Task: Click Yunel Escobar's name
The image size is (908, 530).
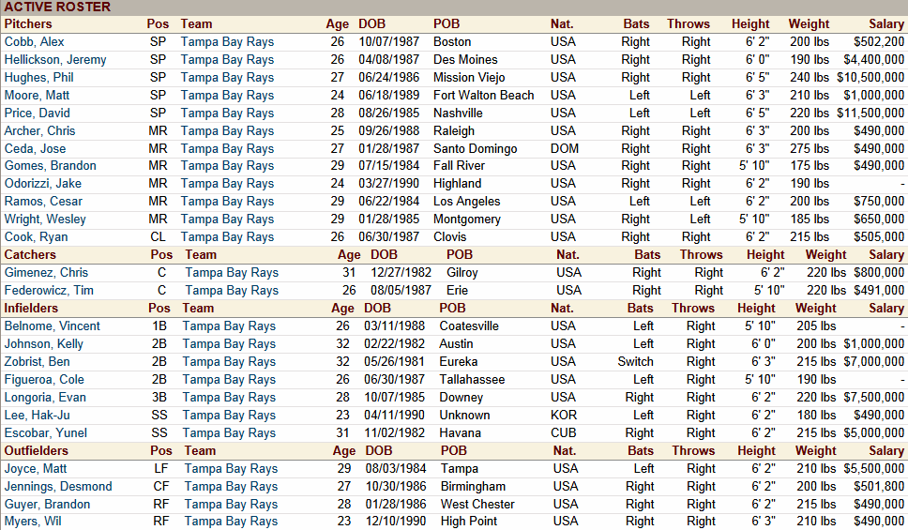Action: point(45,432)
